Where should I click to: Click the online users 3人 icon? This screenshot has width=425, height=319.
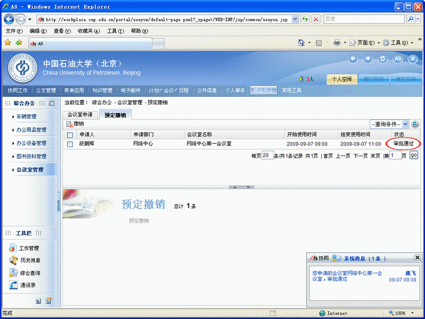[306, 79]
